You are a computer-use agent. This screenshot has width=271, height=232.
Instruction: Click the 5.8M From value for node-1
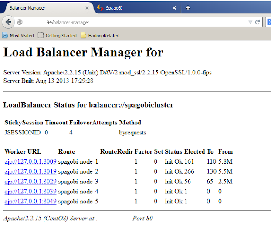click(225, 161)
